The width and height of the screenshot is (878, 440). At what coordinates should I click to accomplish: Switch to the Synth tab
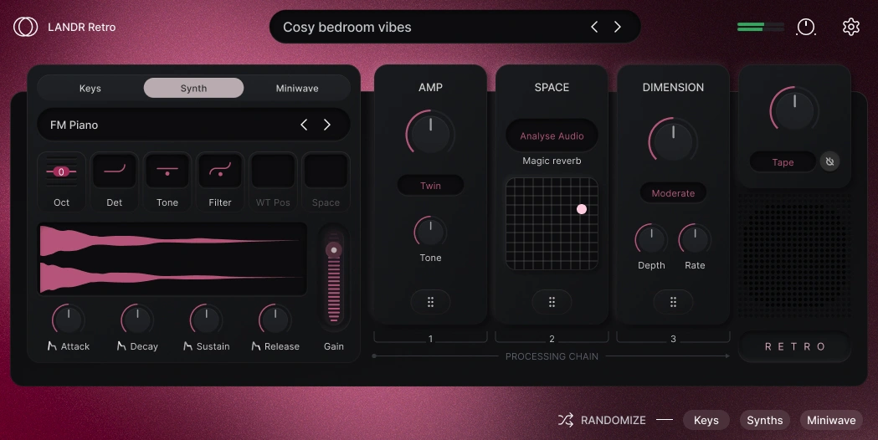pyautogui.click(x=193, y=88)
